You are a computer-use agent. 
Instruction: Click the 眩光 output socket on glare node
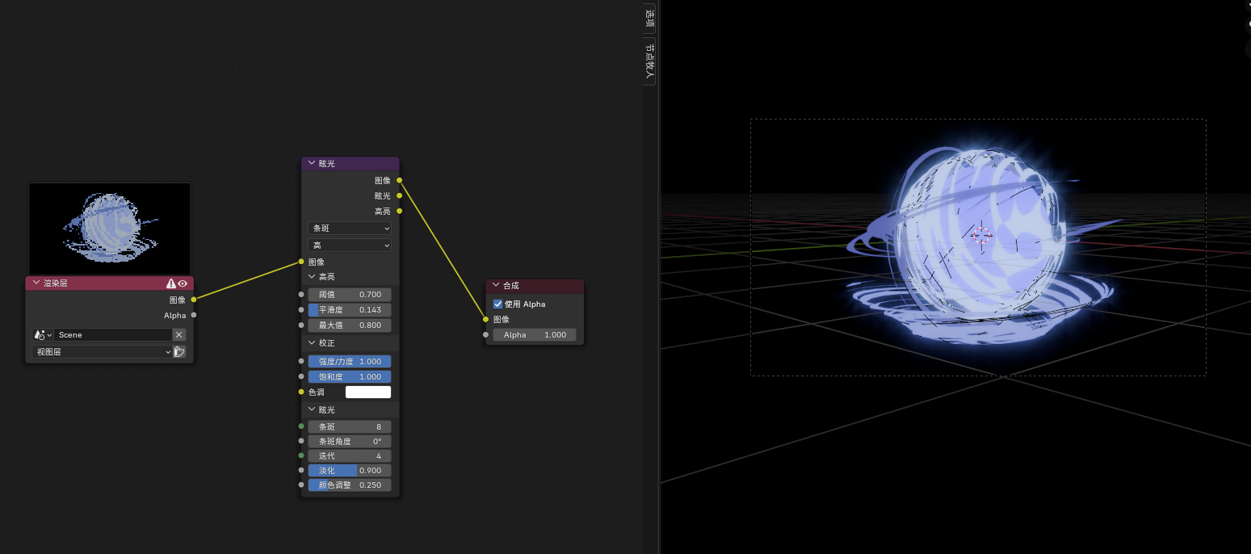coord(399,195)
